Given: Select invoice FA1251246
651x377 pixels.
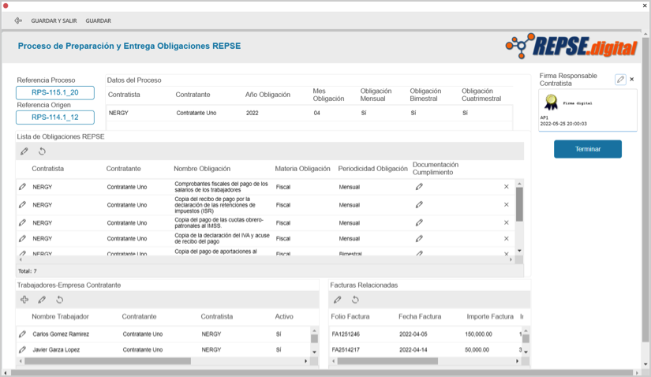Looking at the screenshot, I should (x=346, y=334).
